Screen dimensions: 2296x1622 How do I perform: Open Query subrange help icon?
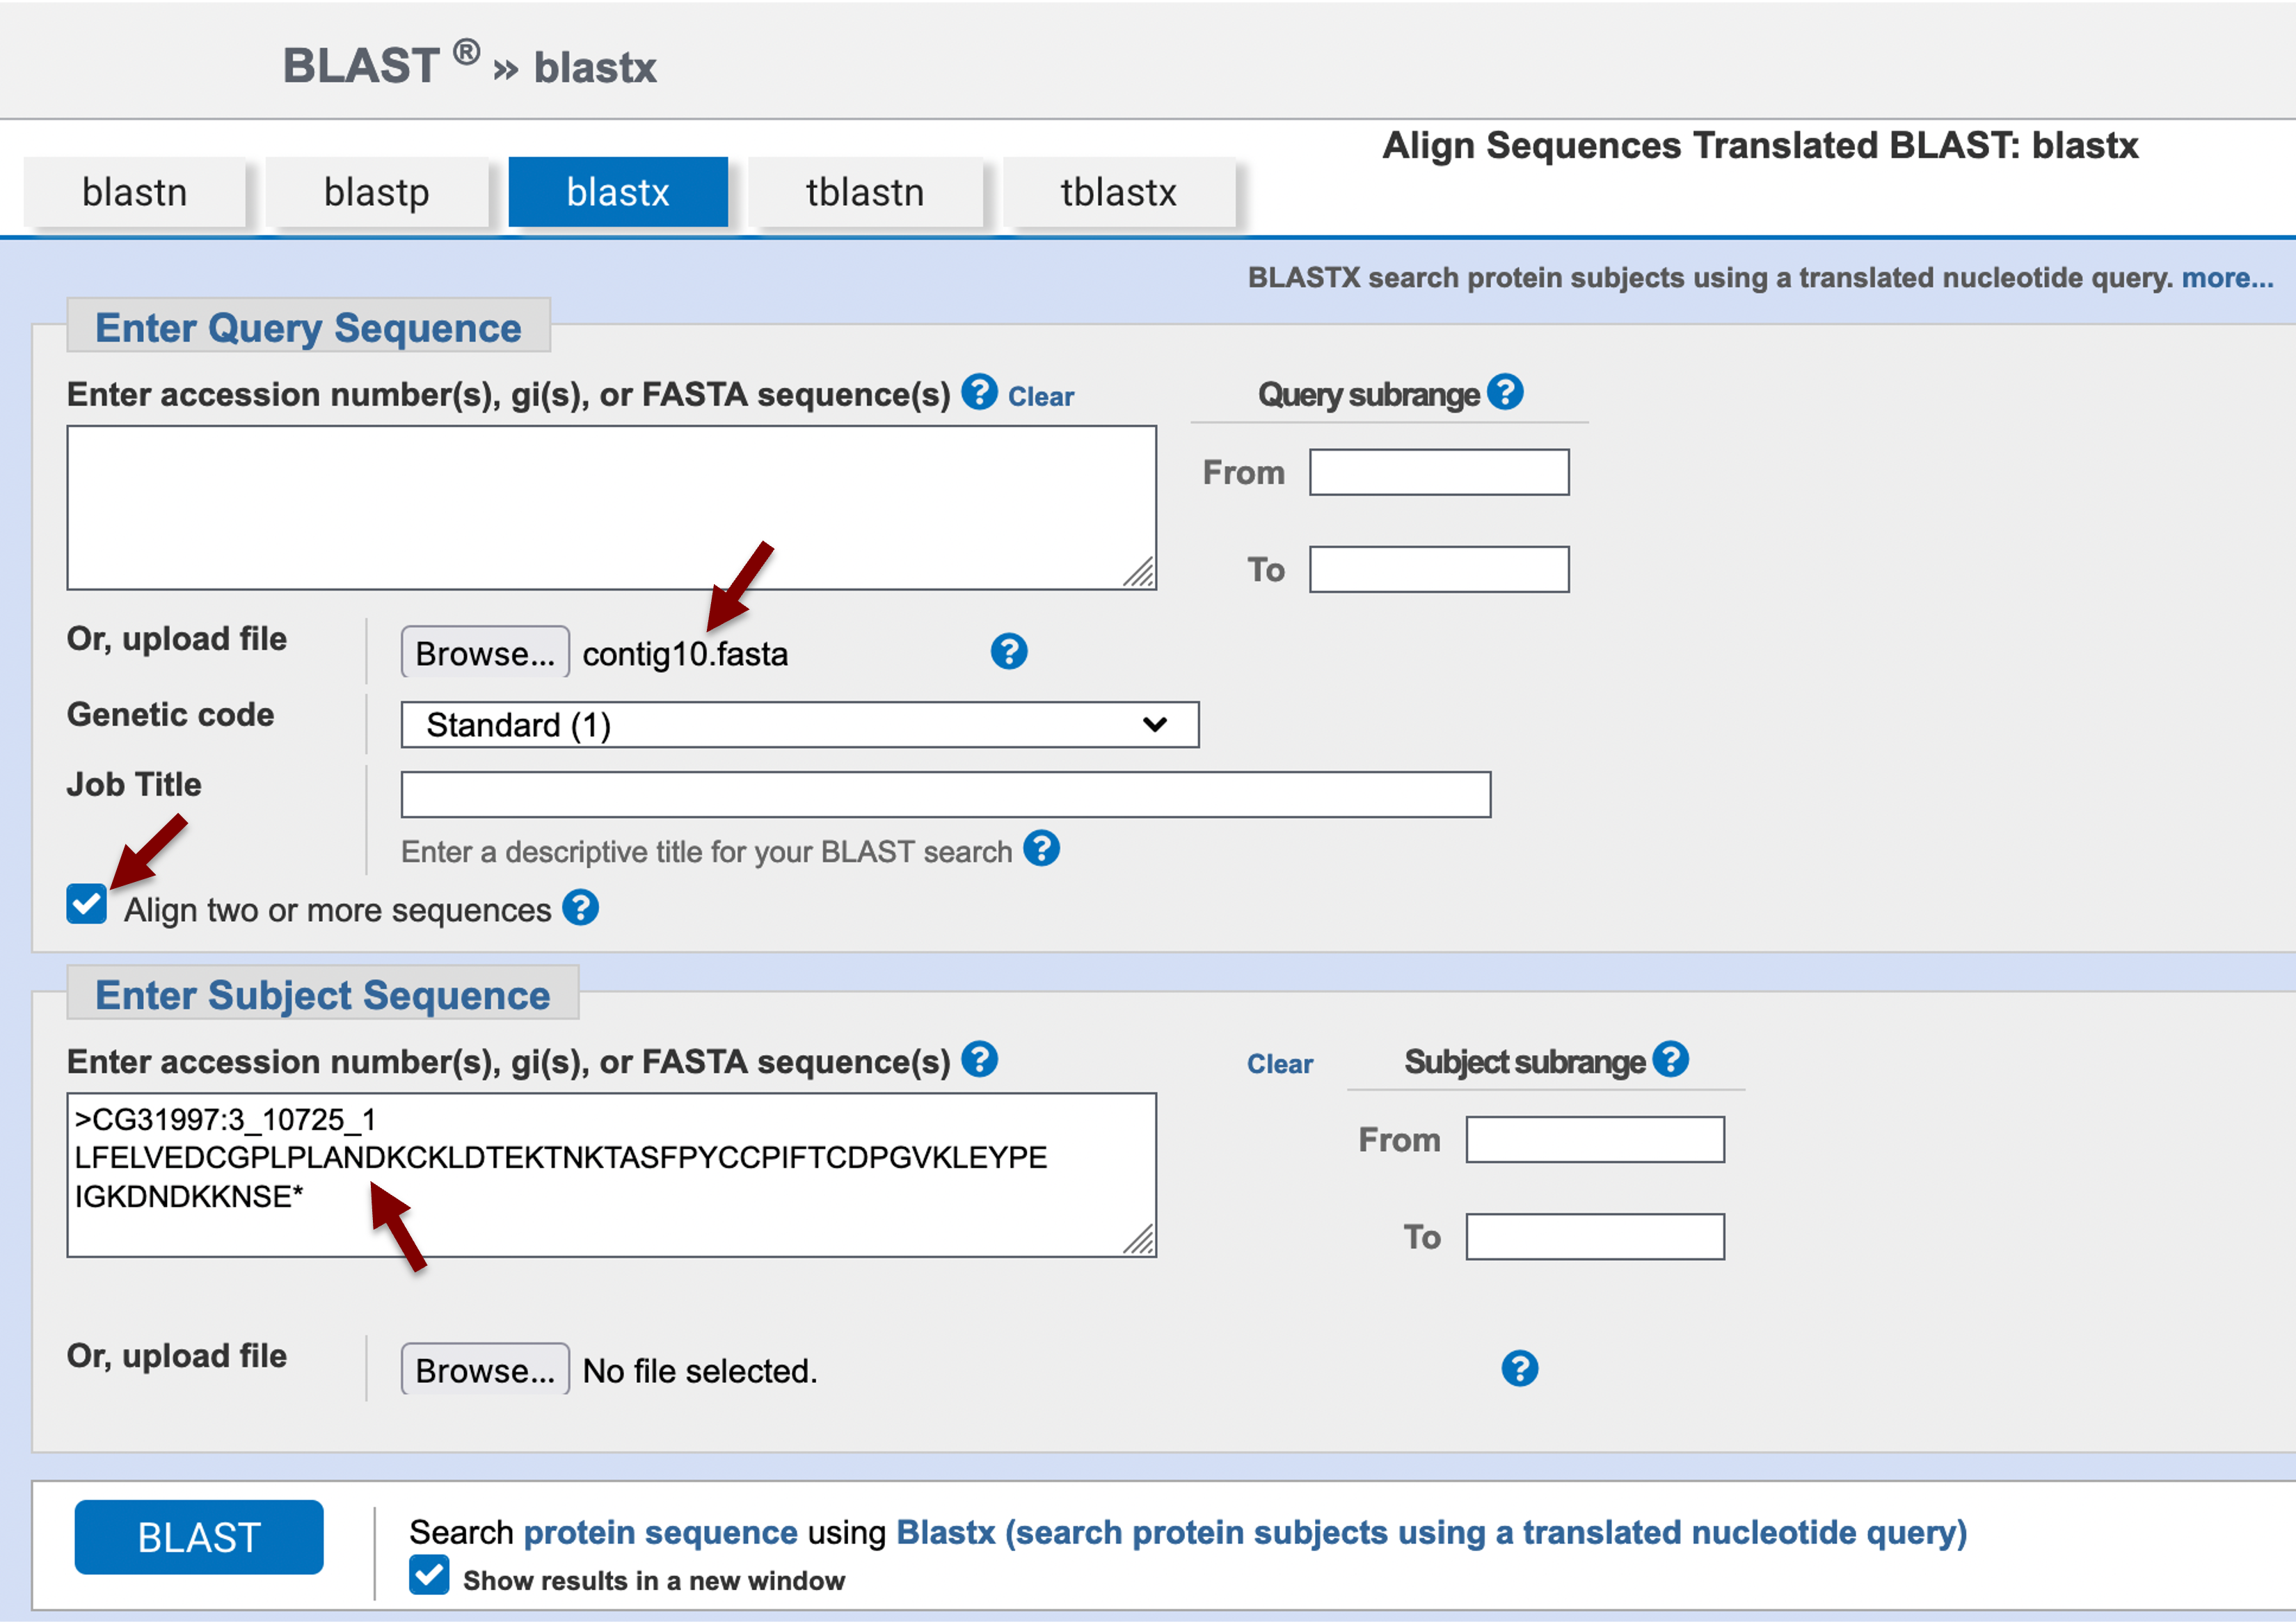pyautogui.click(x=1504, y=392)
